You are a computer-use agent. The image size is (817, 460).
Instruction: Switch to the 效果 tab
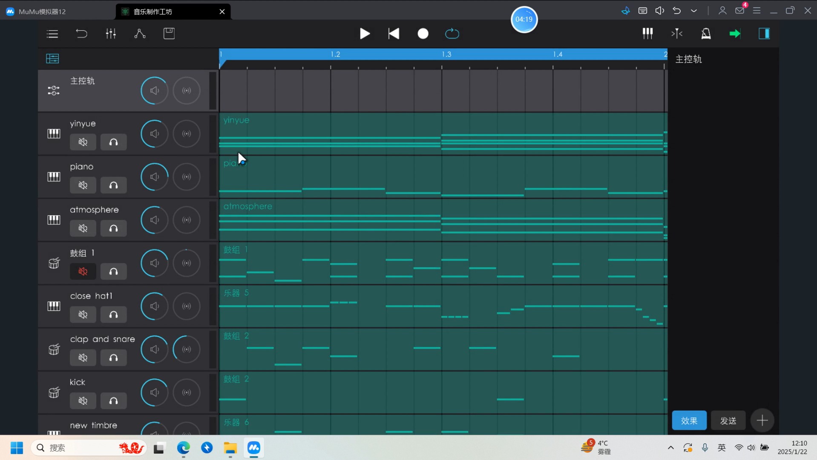(689, 421)
